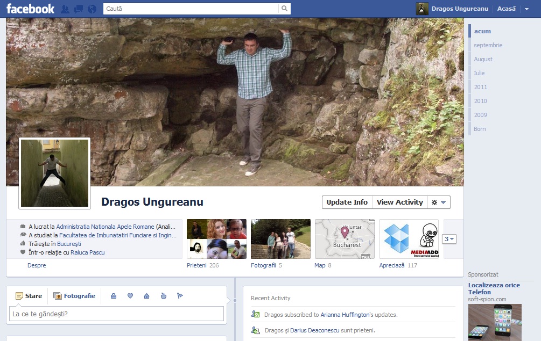Open Raluca Pascu profile link
This screenshot has height=341, width=541.
coord(88,252)
